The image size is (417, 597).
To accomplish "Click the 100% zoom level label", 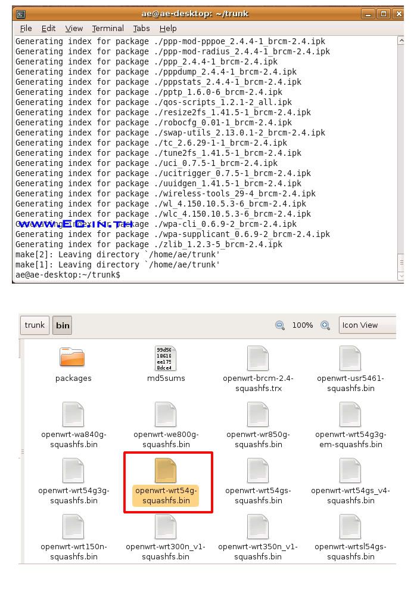I will pos(302,325).
